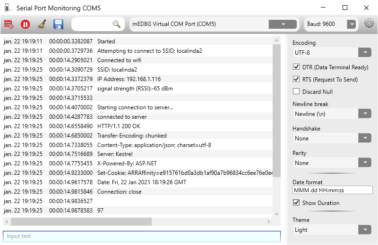The height and width of the screenshot is (245, 378).
Task: Open settings via the gear icon
Action: click(369, 24)
